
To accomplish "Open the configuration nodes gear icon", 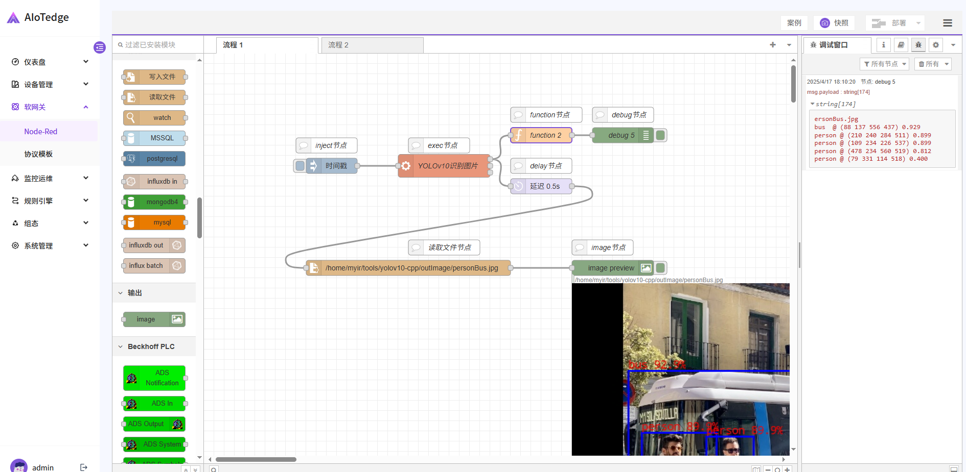I will (x=935, y=45).
